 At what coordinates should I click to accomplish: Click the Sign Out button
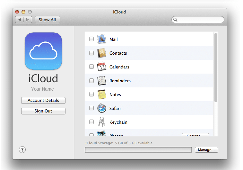(x=43, y=111)
